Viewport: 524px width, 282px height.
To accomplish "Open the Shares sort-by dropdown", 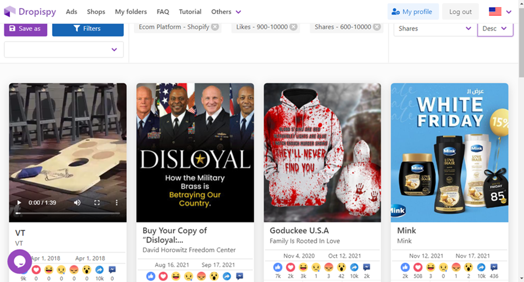I will coord(435,29).
